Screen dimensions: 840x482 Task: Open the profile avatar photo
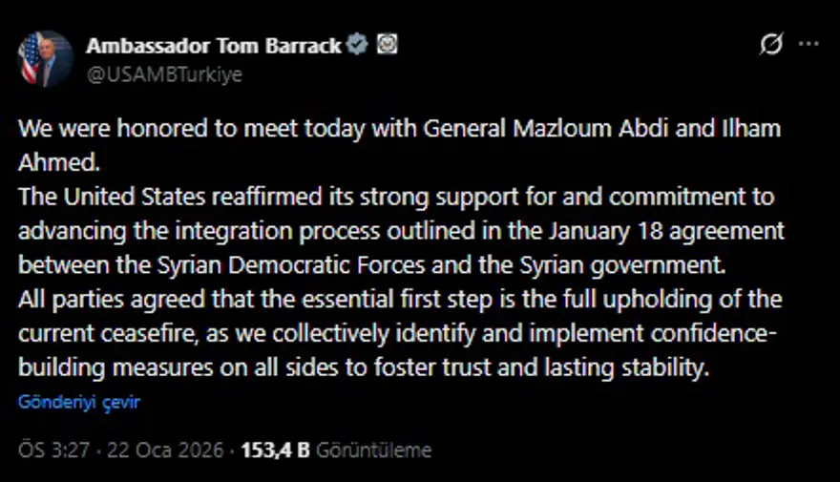(x=45, y=58)
